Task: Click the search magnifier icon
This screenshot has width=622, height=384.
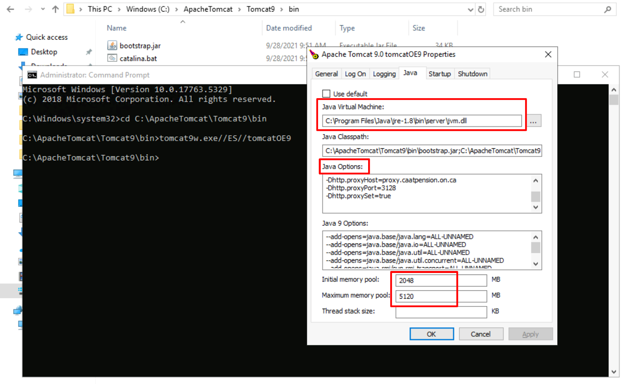Action: point(608,9)
